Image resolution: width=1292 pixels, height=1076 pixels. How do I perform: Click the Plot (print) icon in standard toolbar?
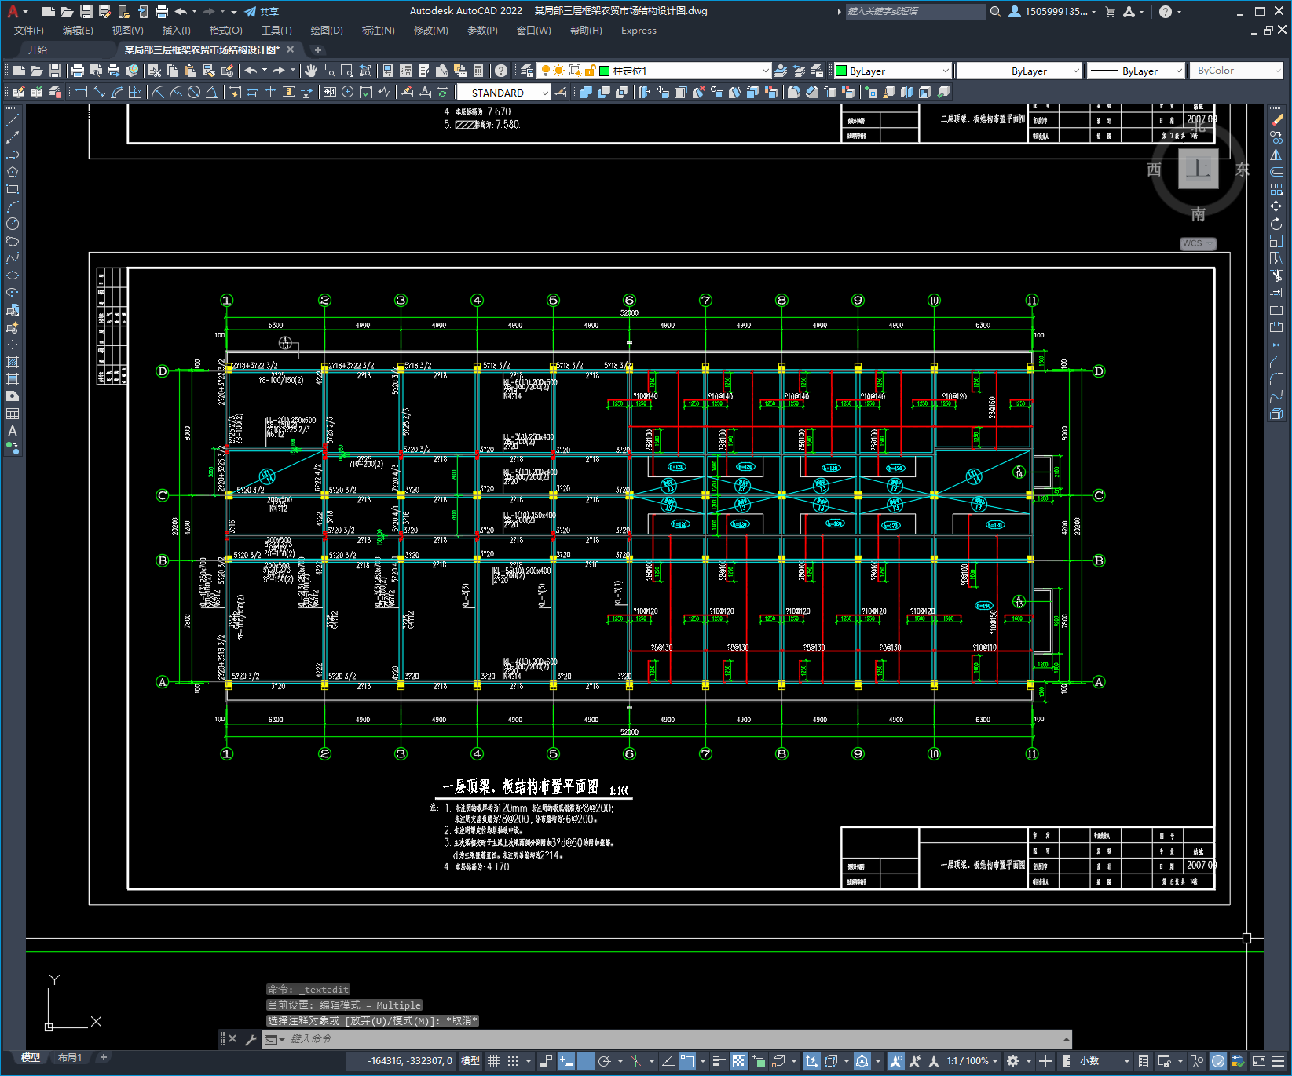click(x=78, y=71)
